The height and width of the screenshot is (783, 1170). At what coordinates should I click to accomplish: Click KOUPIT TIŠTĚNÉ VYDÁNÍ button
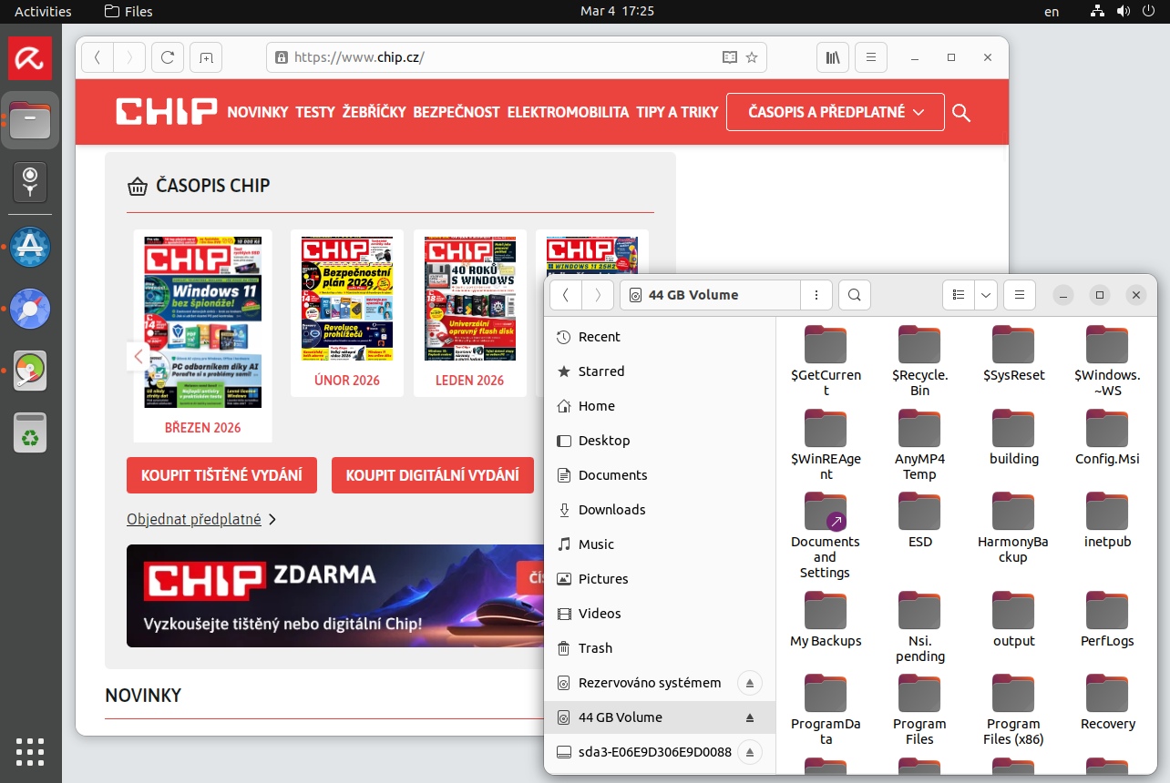tap(221, 475)
